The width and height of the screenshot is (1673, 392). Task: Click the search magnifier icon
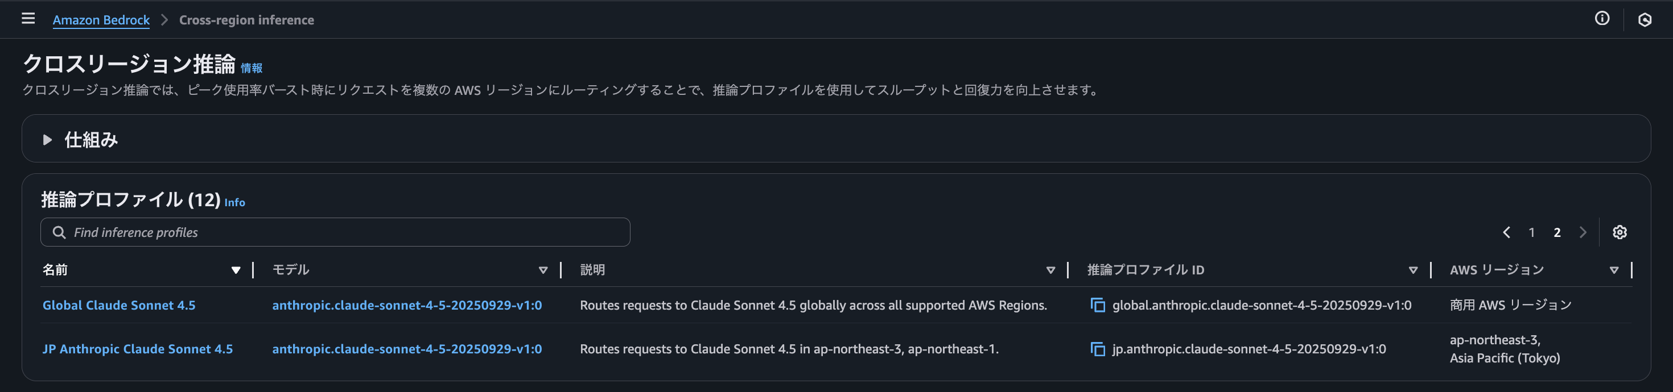[60, 232]
